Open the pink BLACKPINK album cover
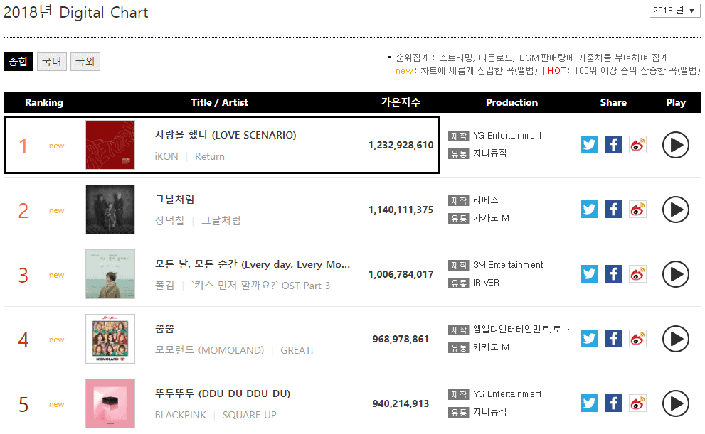This screenshot has width=705, height=434. (x=110, y=403)
